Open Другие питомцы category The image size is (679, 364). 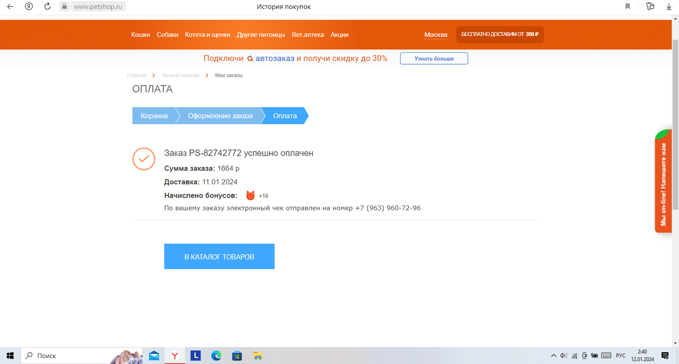(x=261, y=34)
